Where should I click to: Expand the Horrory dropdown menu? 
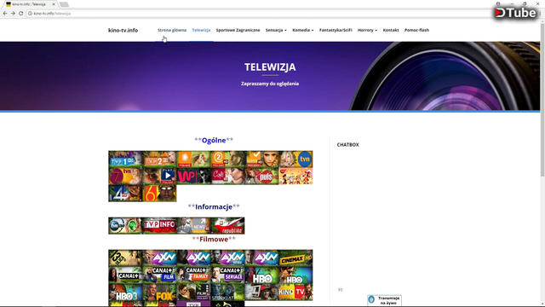(367, 31)
